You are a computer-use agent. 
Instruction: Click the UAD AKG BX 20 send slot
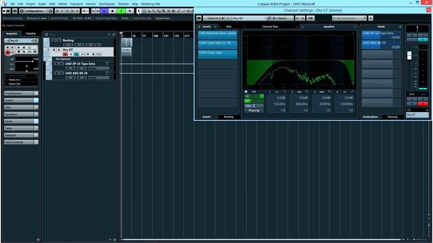tap(381, 45)
